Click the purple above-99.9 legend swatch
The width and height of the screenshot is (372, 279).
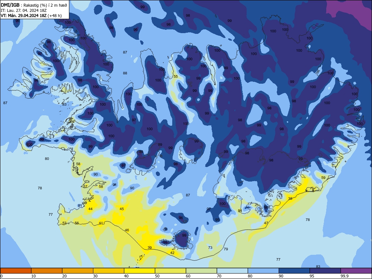(356, 271)
